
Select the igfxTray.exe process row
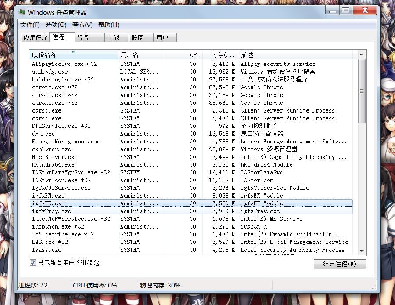(x=191, y=211)
